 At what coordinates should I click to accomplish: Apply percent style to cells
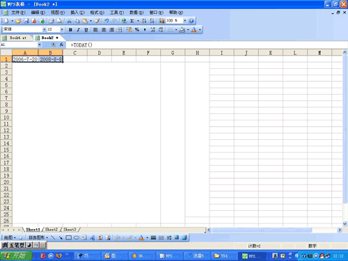click(x=137, y=29)
